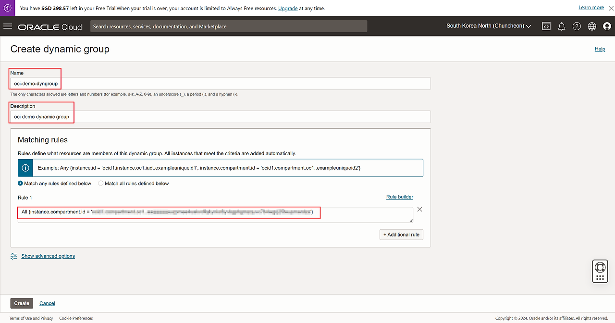The image size is (615, 323).
Task: Open the Rule builder link
Action: [399, 197]
